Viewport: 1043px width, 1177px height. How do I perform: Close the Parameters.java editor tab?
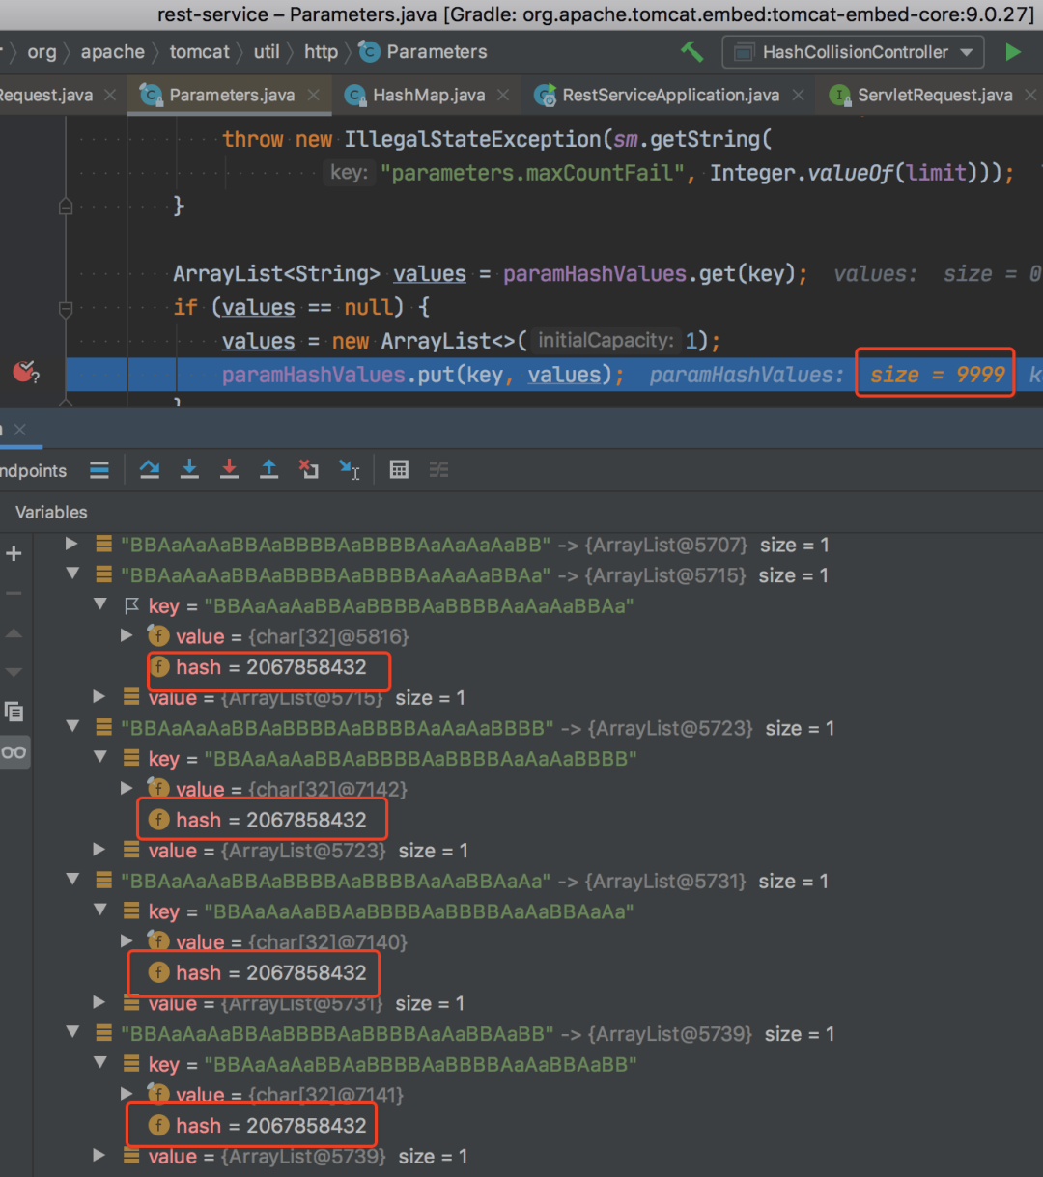click(x=314, y=95)
